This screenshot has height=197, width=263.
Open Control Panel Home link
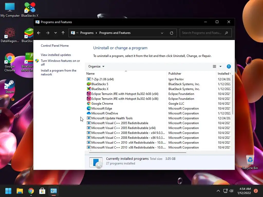pyautogui.click(x=55, y=46)
